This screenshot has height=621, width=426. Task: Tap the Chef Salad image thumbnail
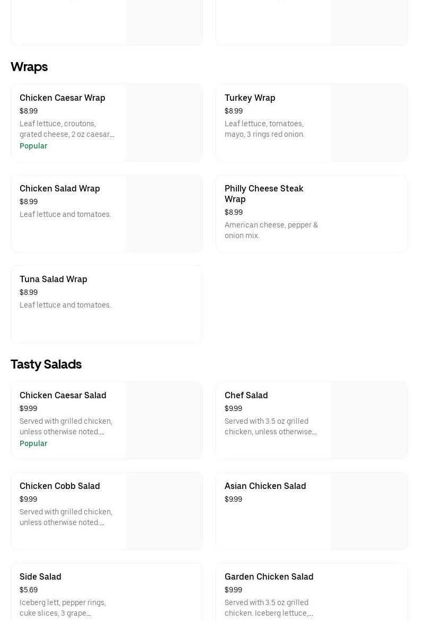click(x=369, y=421)
